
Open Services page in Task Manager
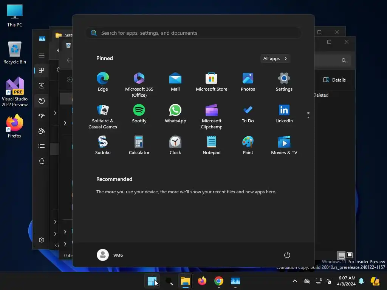pyautogui.click(x=42, y=161)
